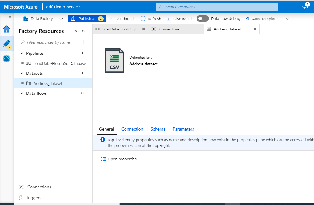Click pipeline icon beside LoadData-BlobToSqlDatabase
This screenshot has height=205, width=314.
(29, 63)
